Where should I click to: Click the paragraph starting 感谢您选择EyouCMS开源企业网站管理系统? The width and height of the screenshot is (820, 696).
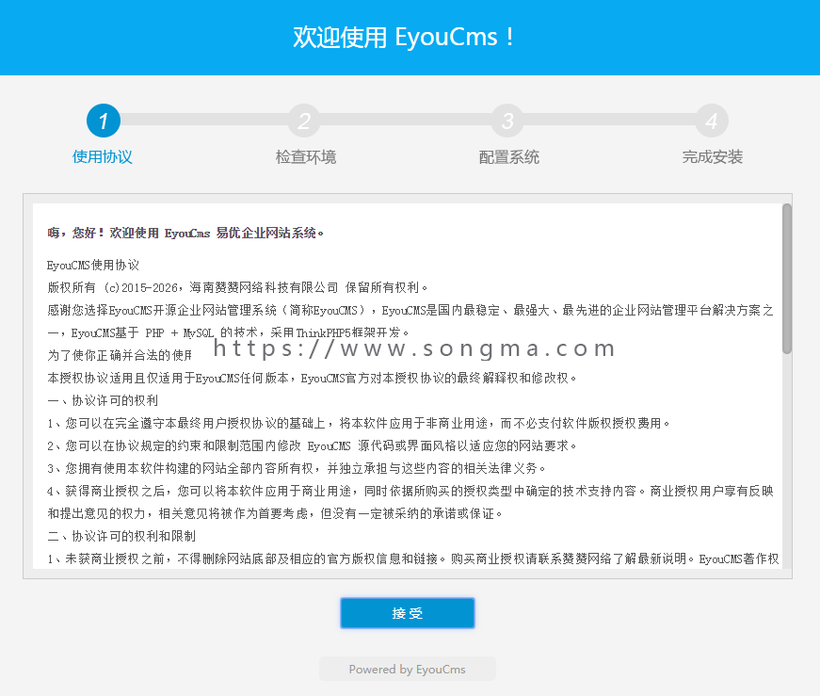pos(410,321)
